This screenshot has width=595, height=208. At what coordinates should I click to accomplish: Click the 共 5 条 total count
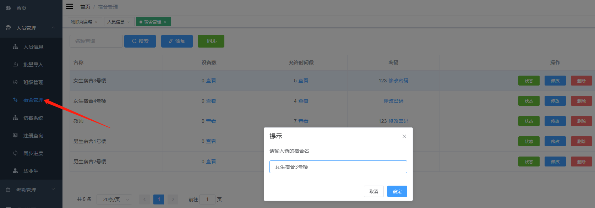84,199
